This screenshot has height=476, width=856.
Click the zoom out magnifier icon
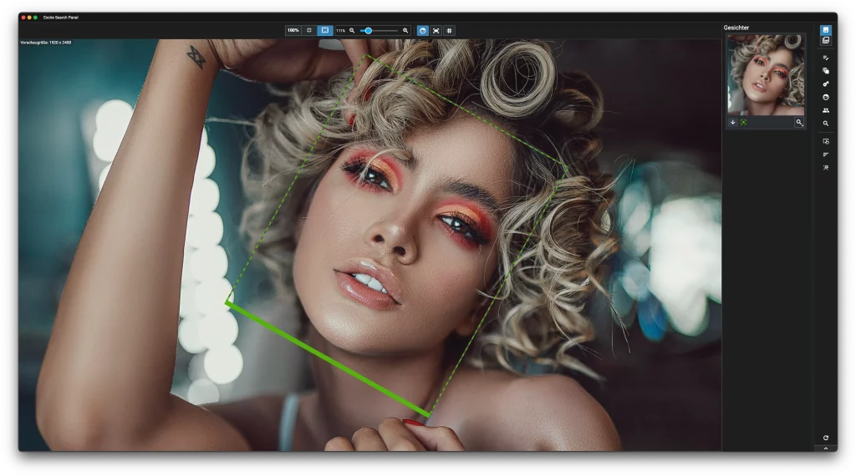pos(352,30)
